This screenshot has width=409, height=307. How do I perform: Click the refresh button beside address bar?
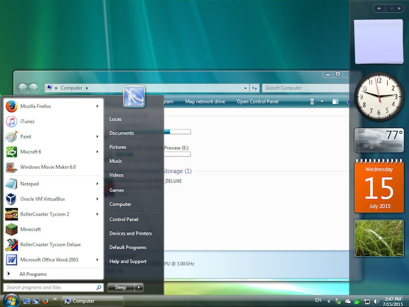click(254, 88)
